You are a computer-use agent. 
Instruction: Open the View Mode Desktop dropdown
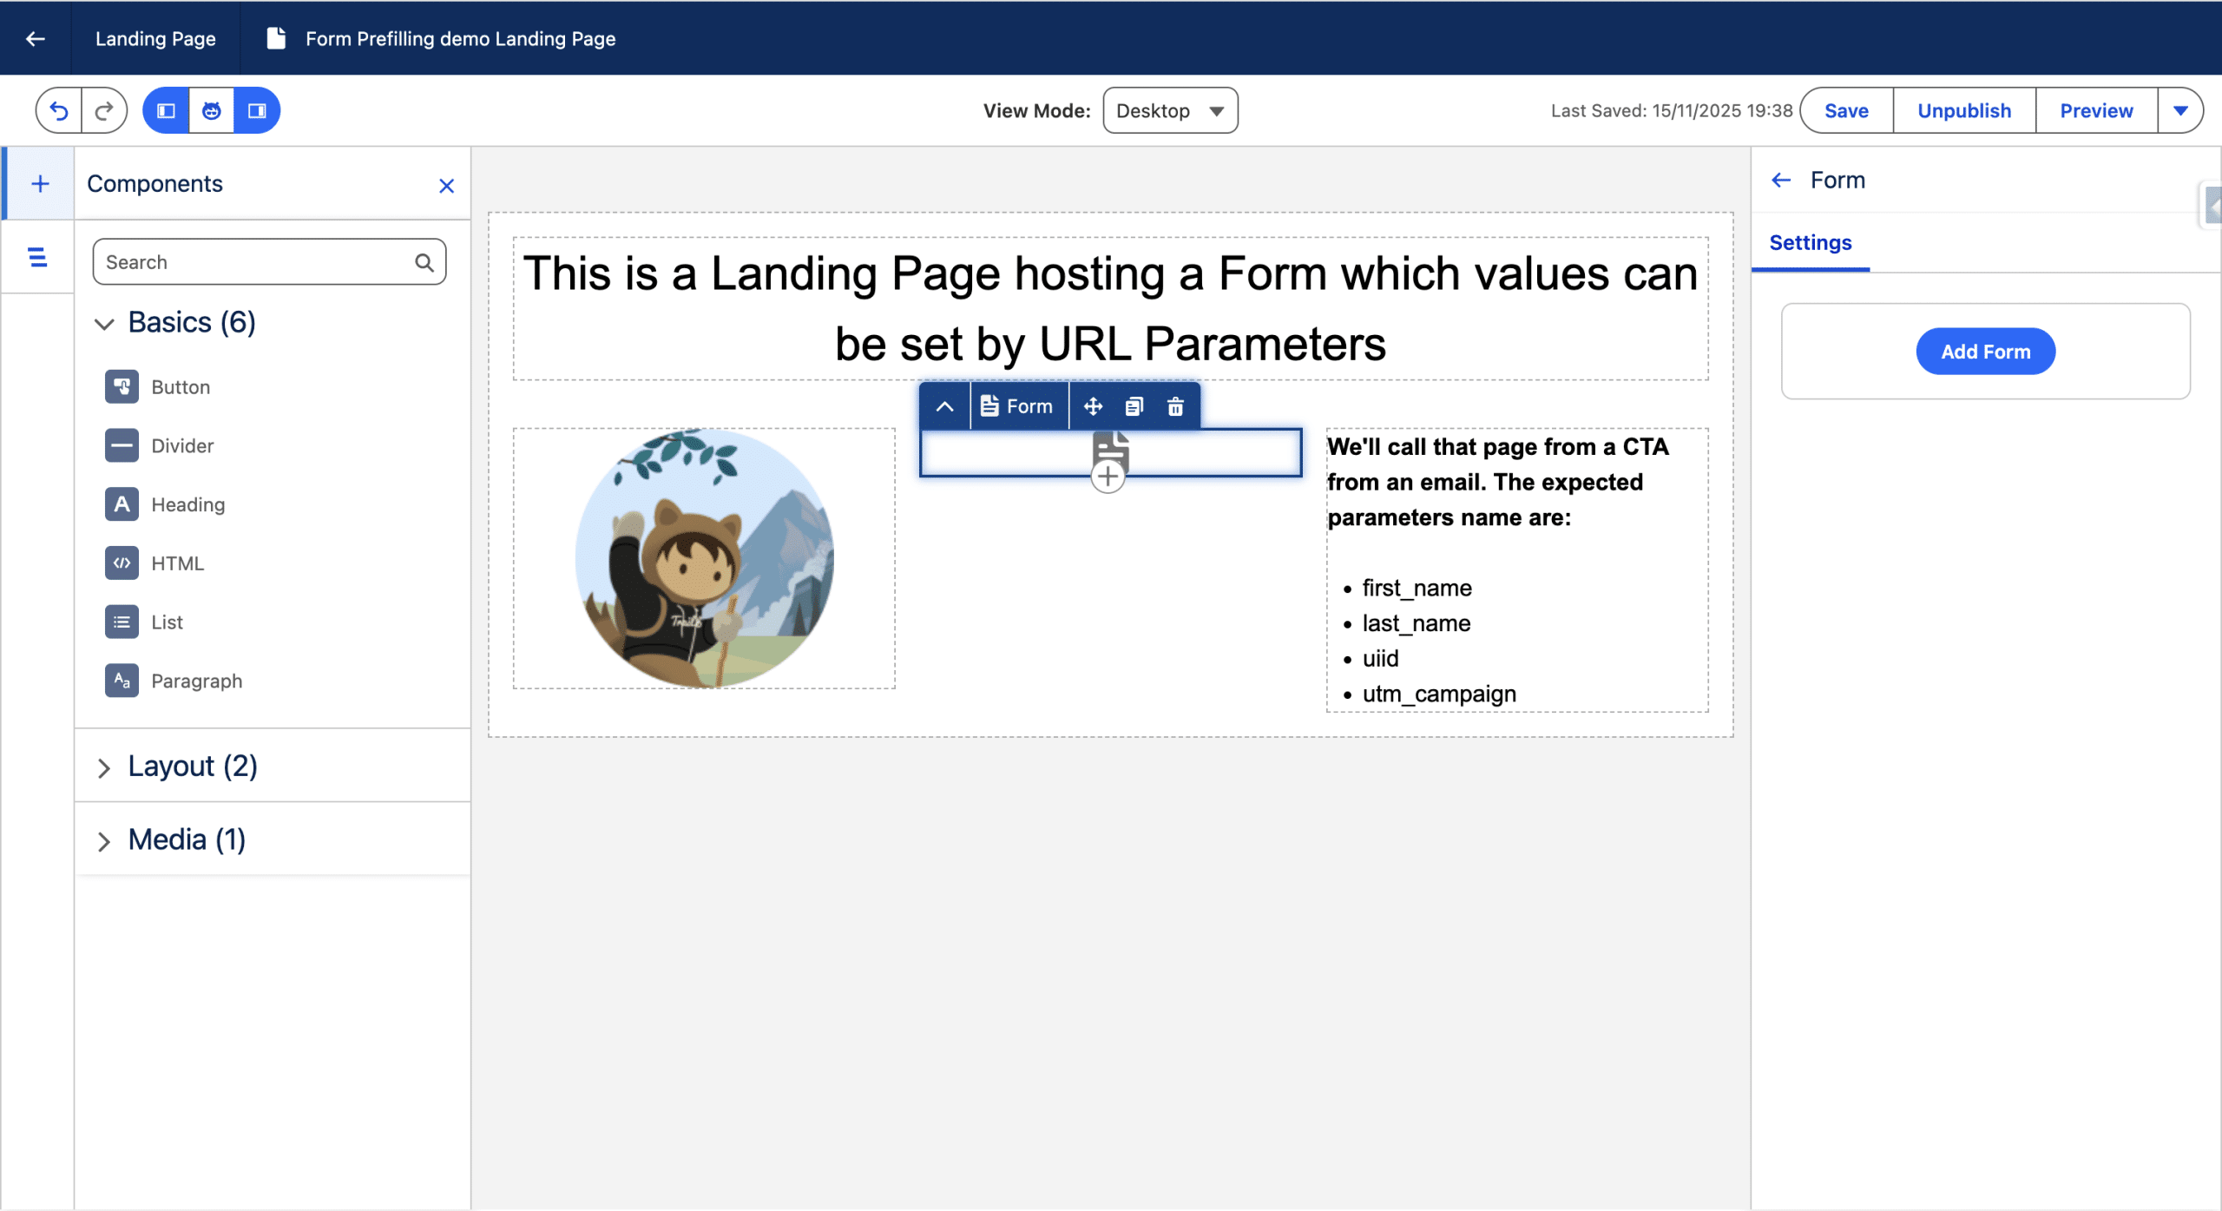click(1169, 110)
